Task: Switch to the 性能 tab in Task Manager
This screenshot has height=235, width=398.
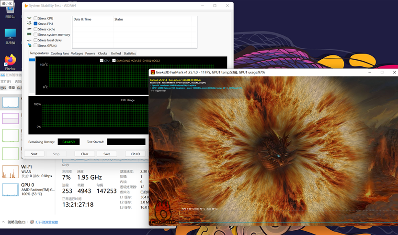Action: coord(11,87)
